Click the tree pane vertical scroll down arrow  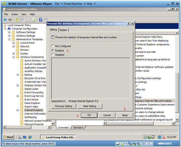tap(53, 123)
